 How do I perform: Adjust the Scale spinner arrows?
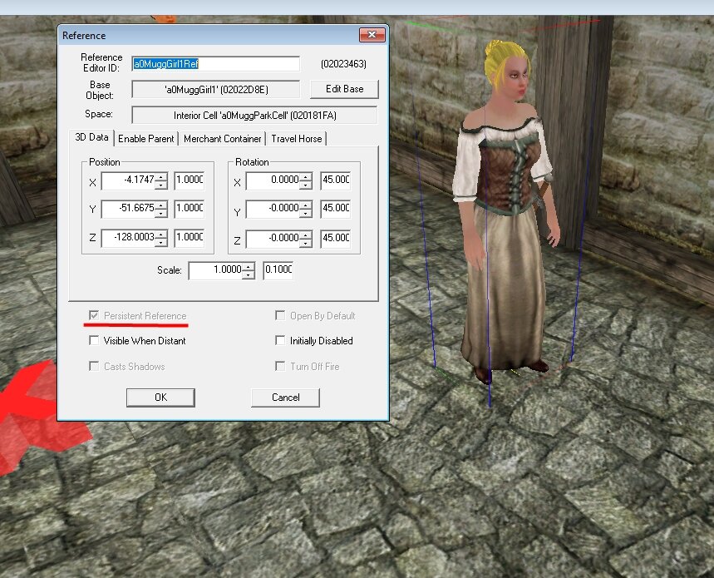[x=249, y=270]
